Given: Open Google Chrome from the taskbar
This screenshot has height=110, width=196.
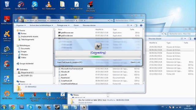Looking at the screenshot, I should tap(13, 107).
